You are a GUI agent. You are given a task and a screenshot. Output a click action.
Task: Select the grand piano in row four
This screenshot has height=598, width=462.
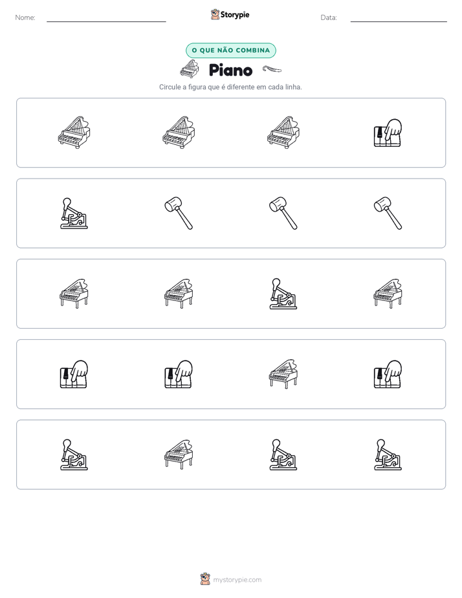pos(283,374)
